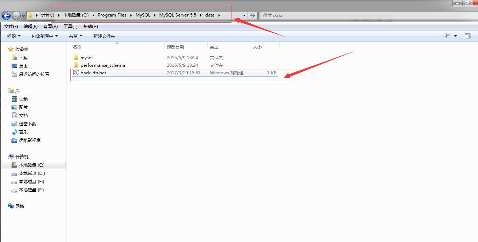Open the 文档 library
The width and height of the screenshot is (478, 242).
(x=23, y=115)
